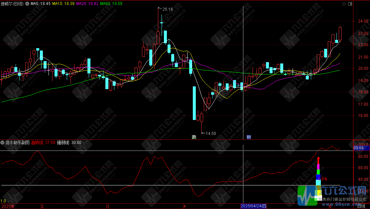
Task: Select the 捉牛助手副图 indicator name
Action: pyautogui.click(x=17, y=143)
